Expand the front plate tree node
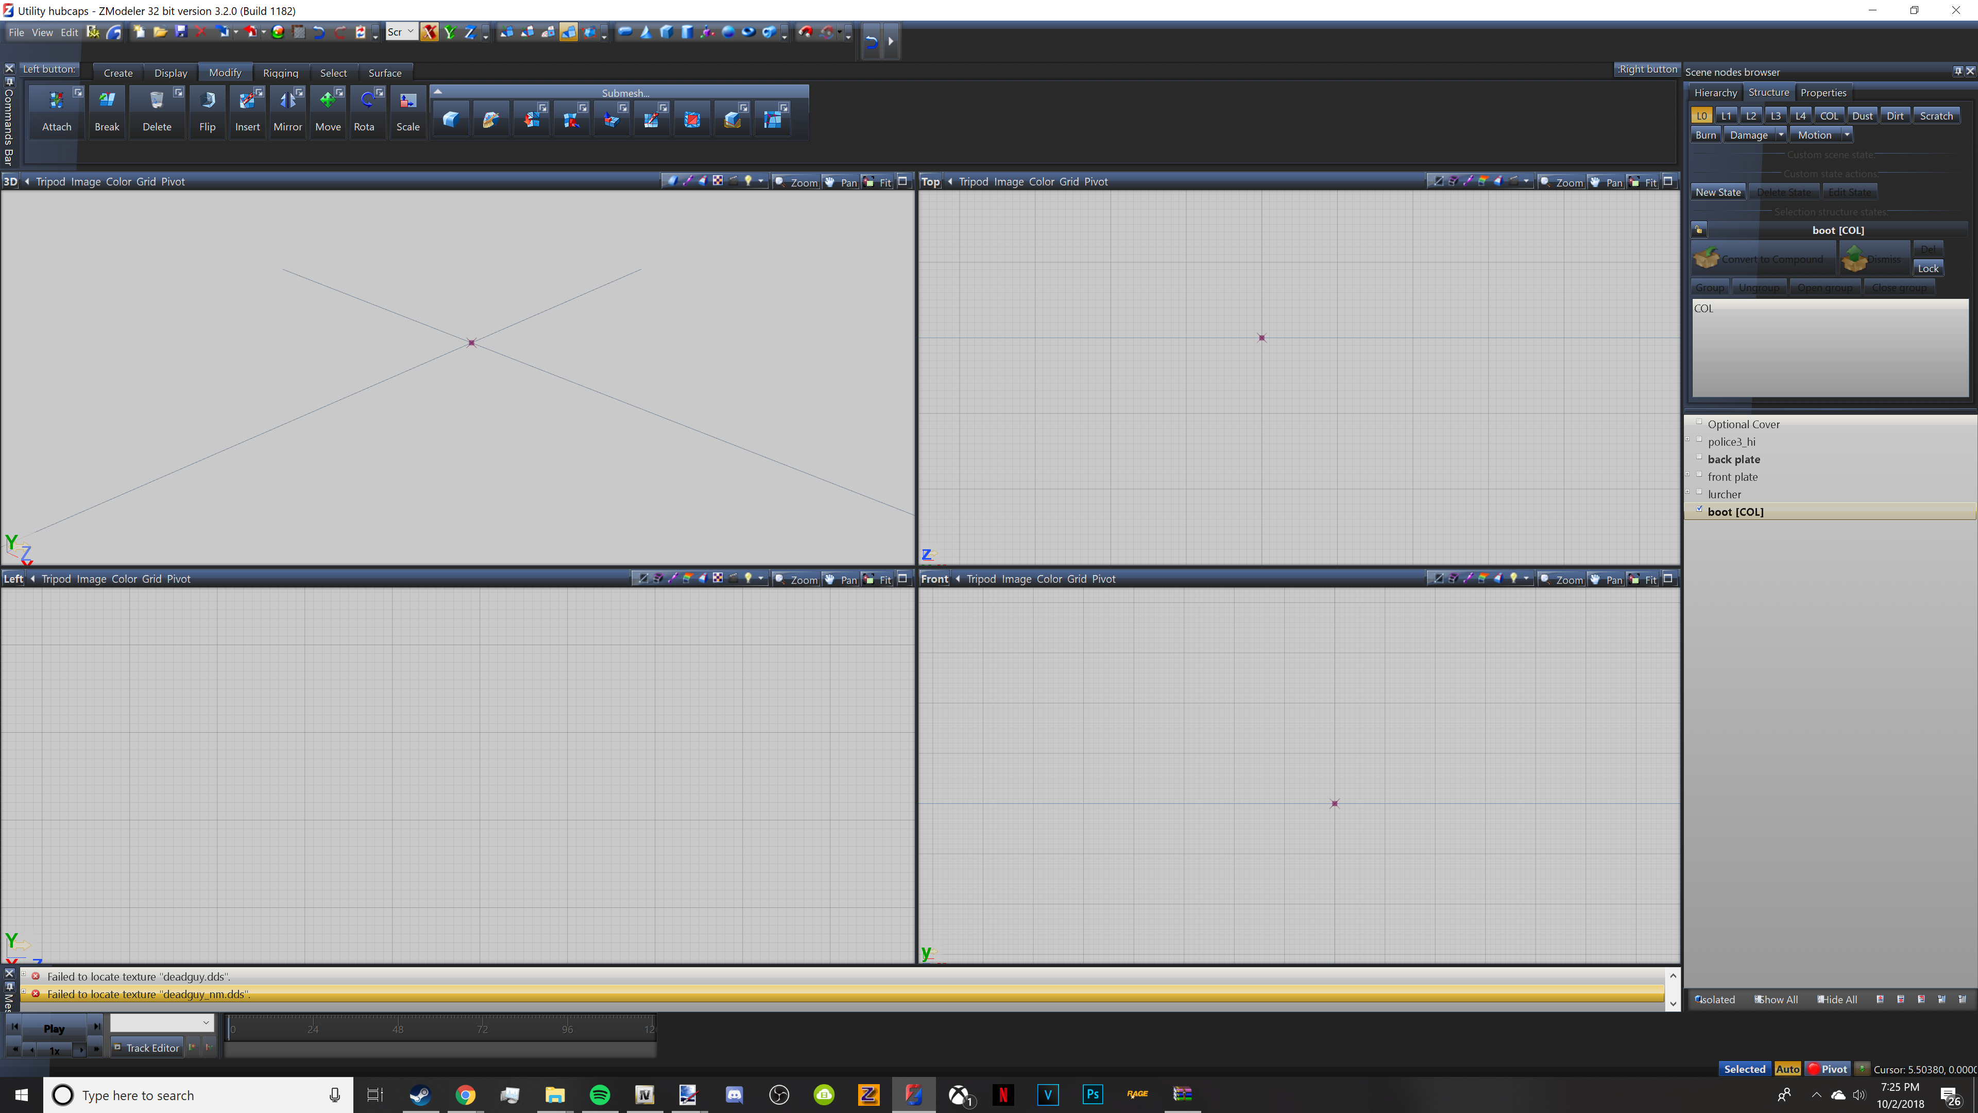1978x1113 pixels. coord(1688,475)
